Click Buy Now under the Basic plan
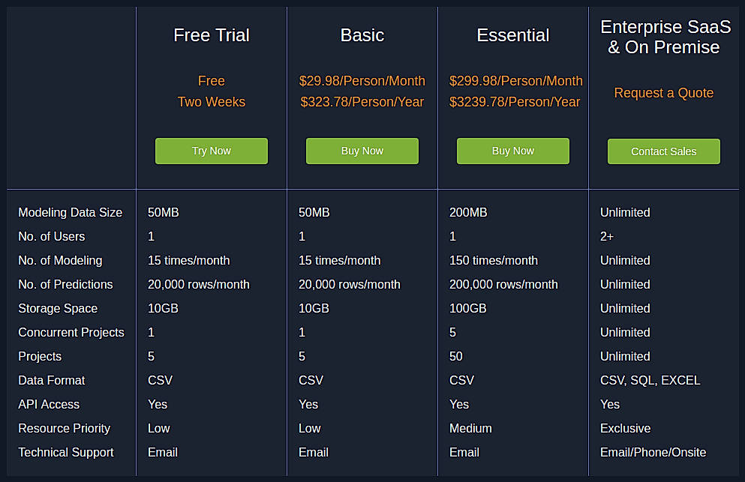Screen dimensions: 745x482 [362, 151]
